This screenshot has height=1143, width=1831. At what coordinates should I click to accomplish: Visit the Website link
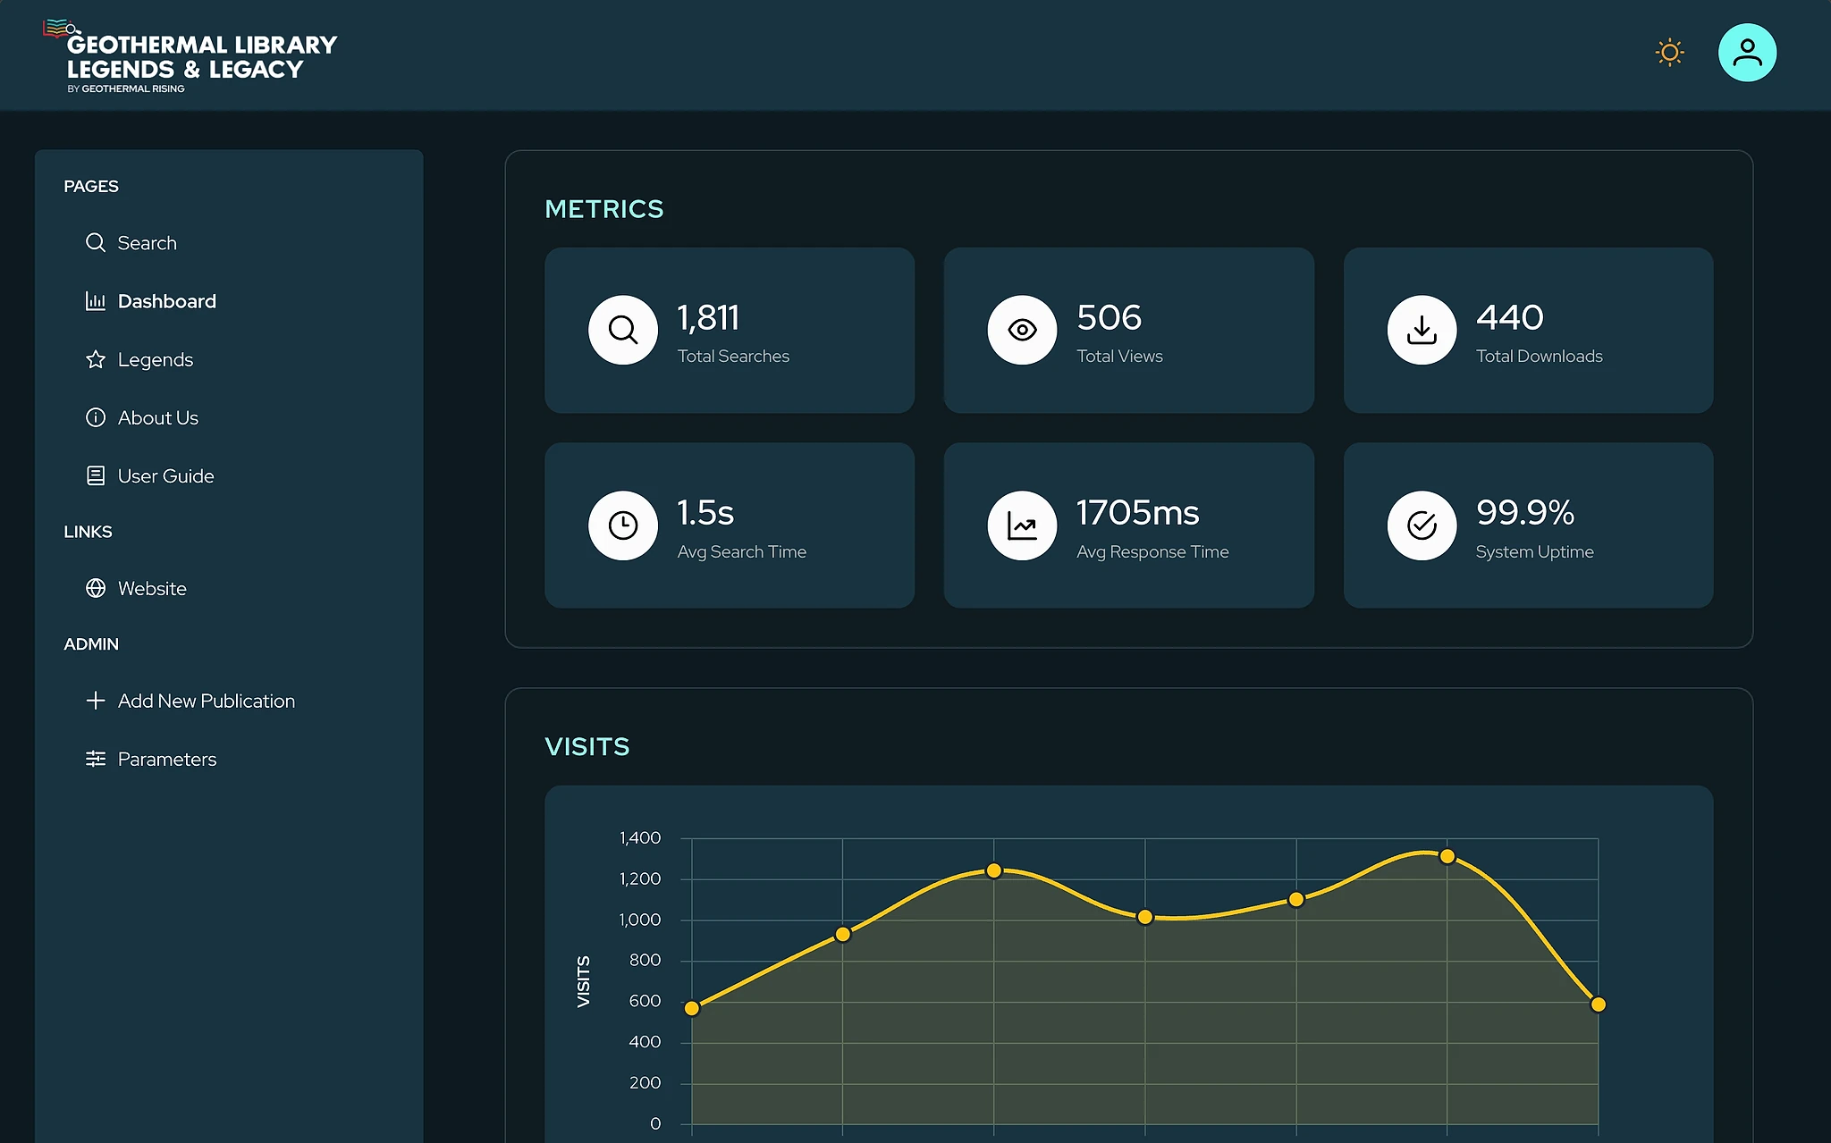152,588
